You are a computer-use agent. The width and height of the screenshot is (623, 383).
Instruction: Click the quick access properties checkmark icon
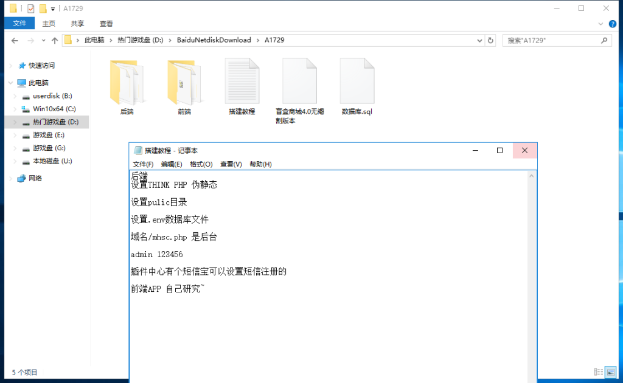pos(30,9)
